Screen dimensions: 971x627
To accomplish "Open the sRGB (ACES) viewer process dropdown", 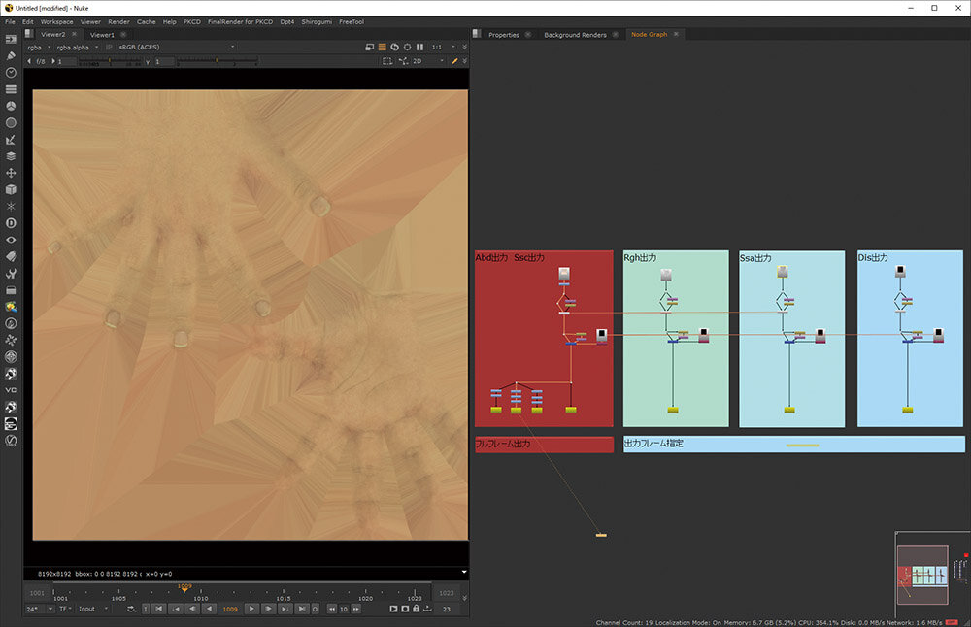I will (177, 47).
